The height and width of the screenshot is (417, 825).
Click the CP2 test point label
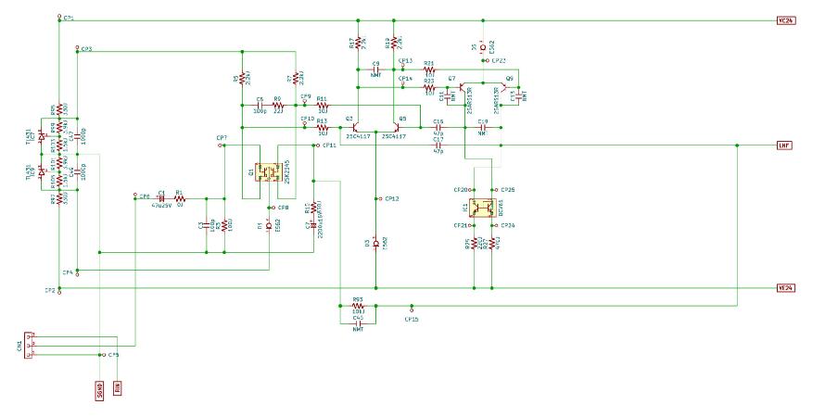click(50, 290)
